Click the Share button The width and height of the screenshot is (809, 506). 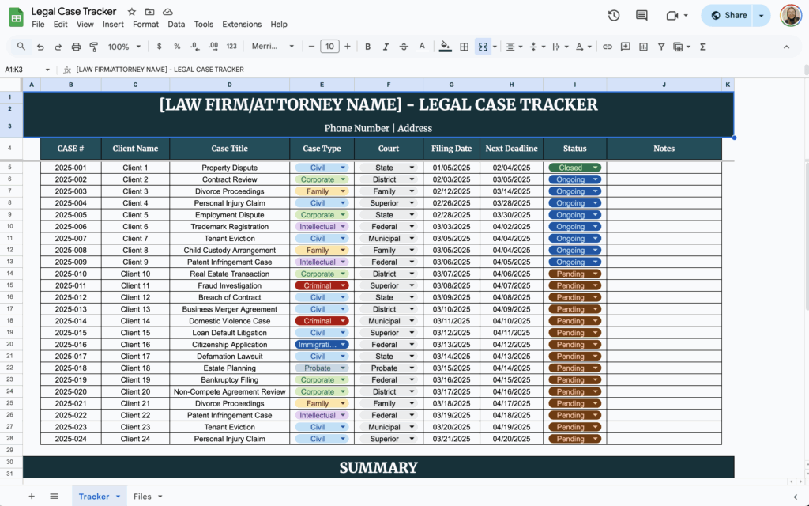728,15
